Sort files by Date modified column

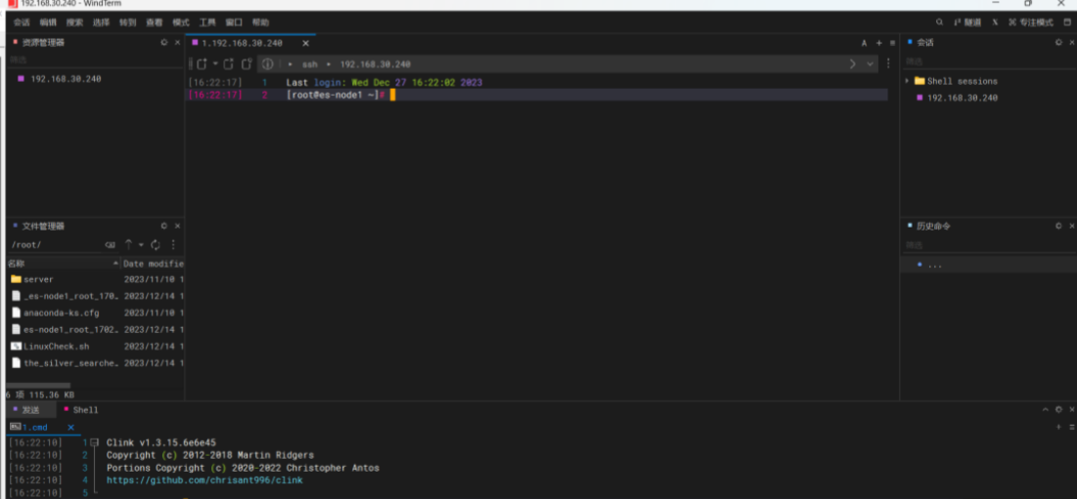click(x=154, y=264)
